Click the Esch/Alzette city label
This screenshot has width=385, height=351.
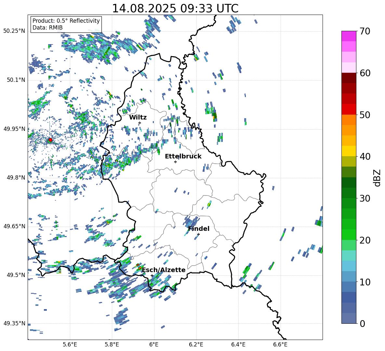164,270
